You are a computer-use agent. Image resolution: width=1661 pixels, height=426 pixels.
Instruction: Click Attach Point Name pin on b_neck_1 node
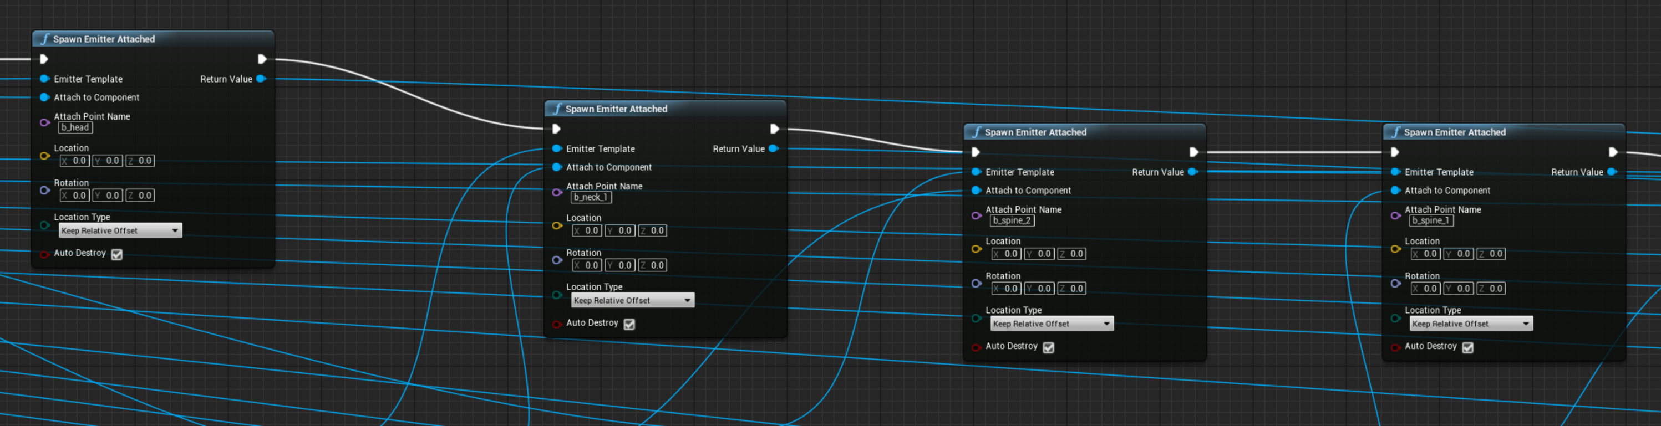coord(557,192)
